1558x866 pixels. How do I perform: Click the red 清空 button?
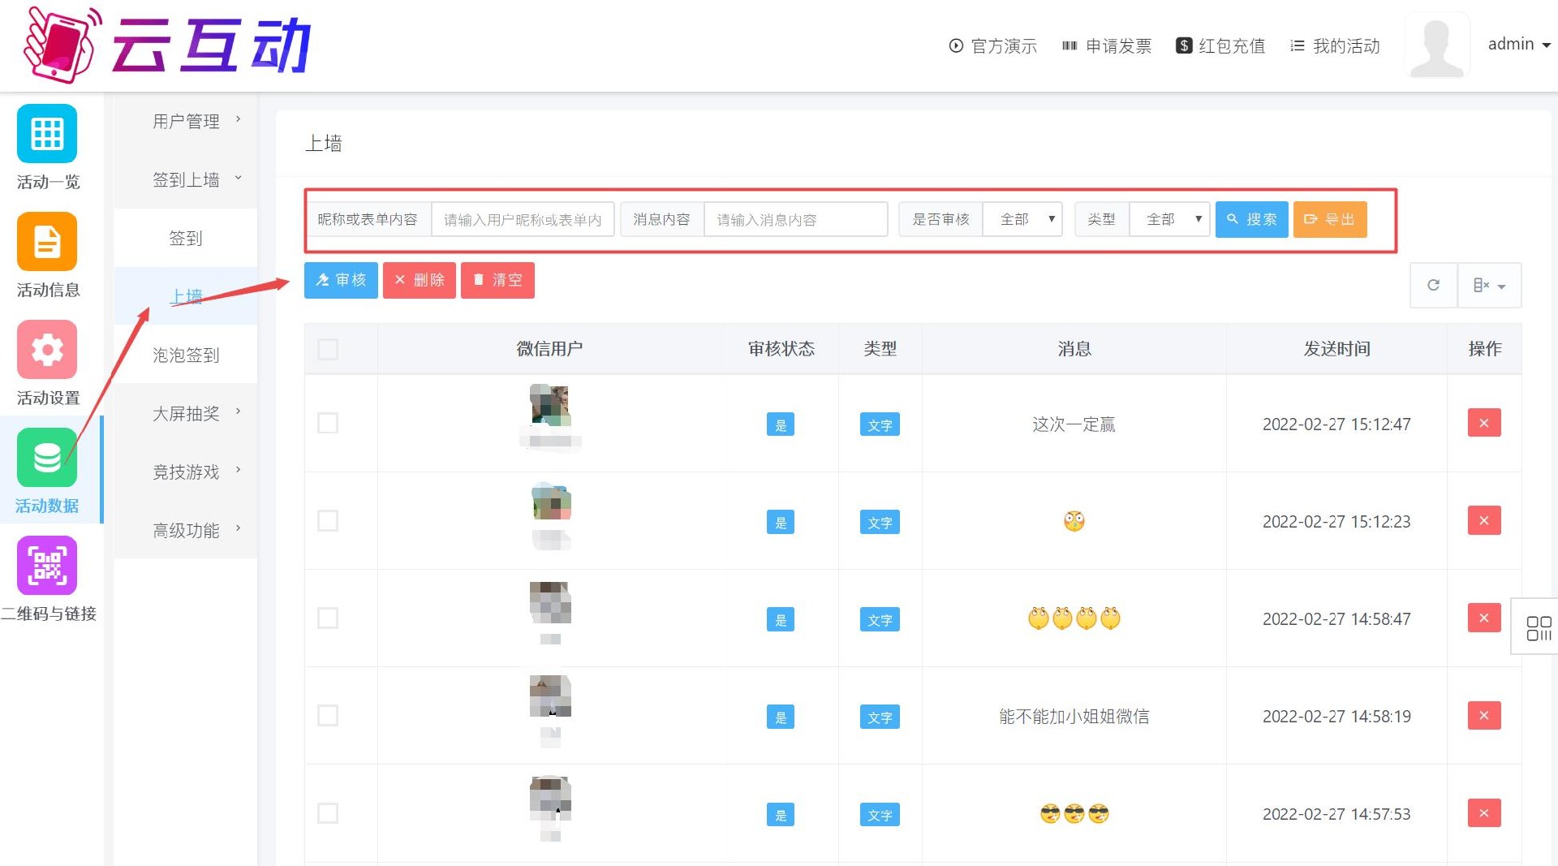click(x=497, y=280)
